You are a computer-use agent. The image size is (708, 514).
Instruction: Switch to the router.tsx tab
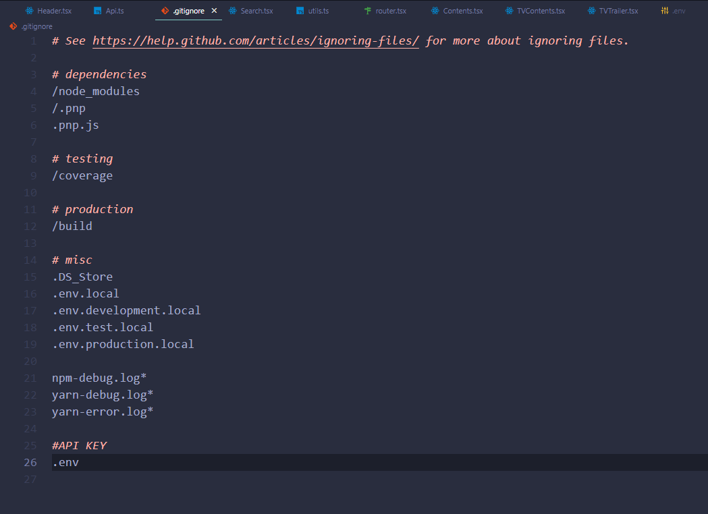(385, 11)
